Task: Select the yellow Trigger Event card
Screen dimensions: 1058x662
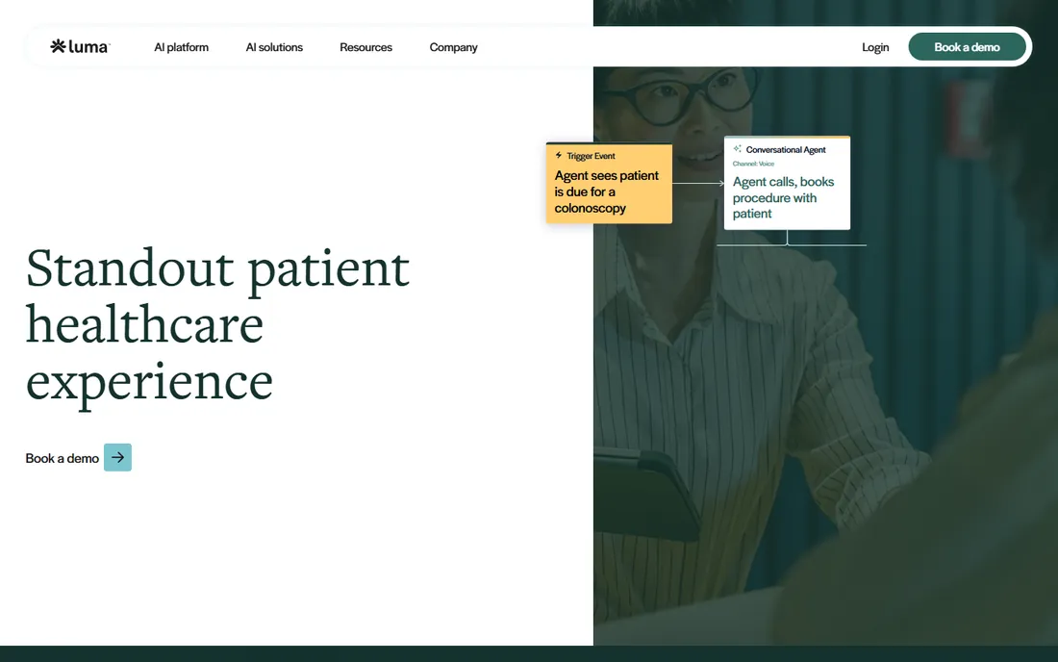Action: point(609,183)
